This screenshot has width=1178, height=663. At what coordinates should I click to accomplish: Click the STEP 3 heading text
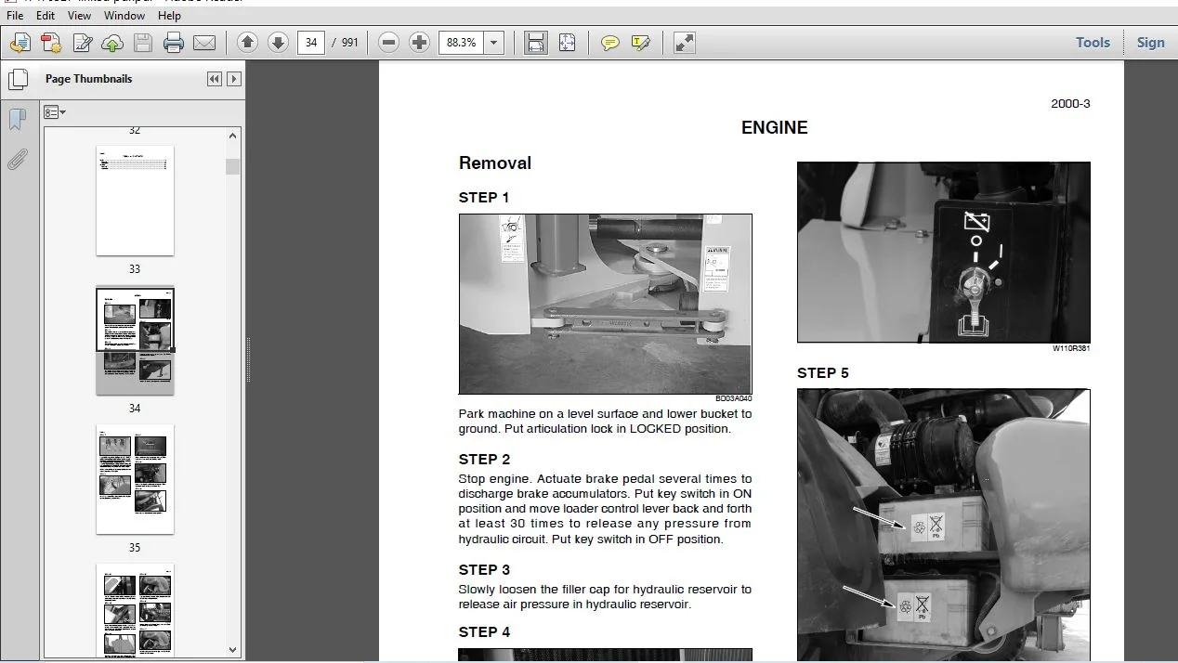[484, 570]
